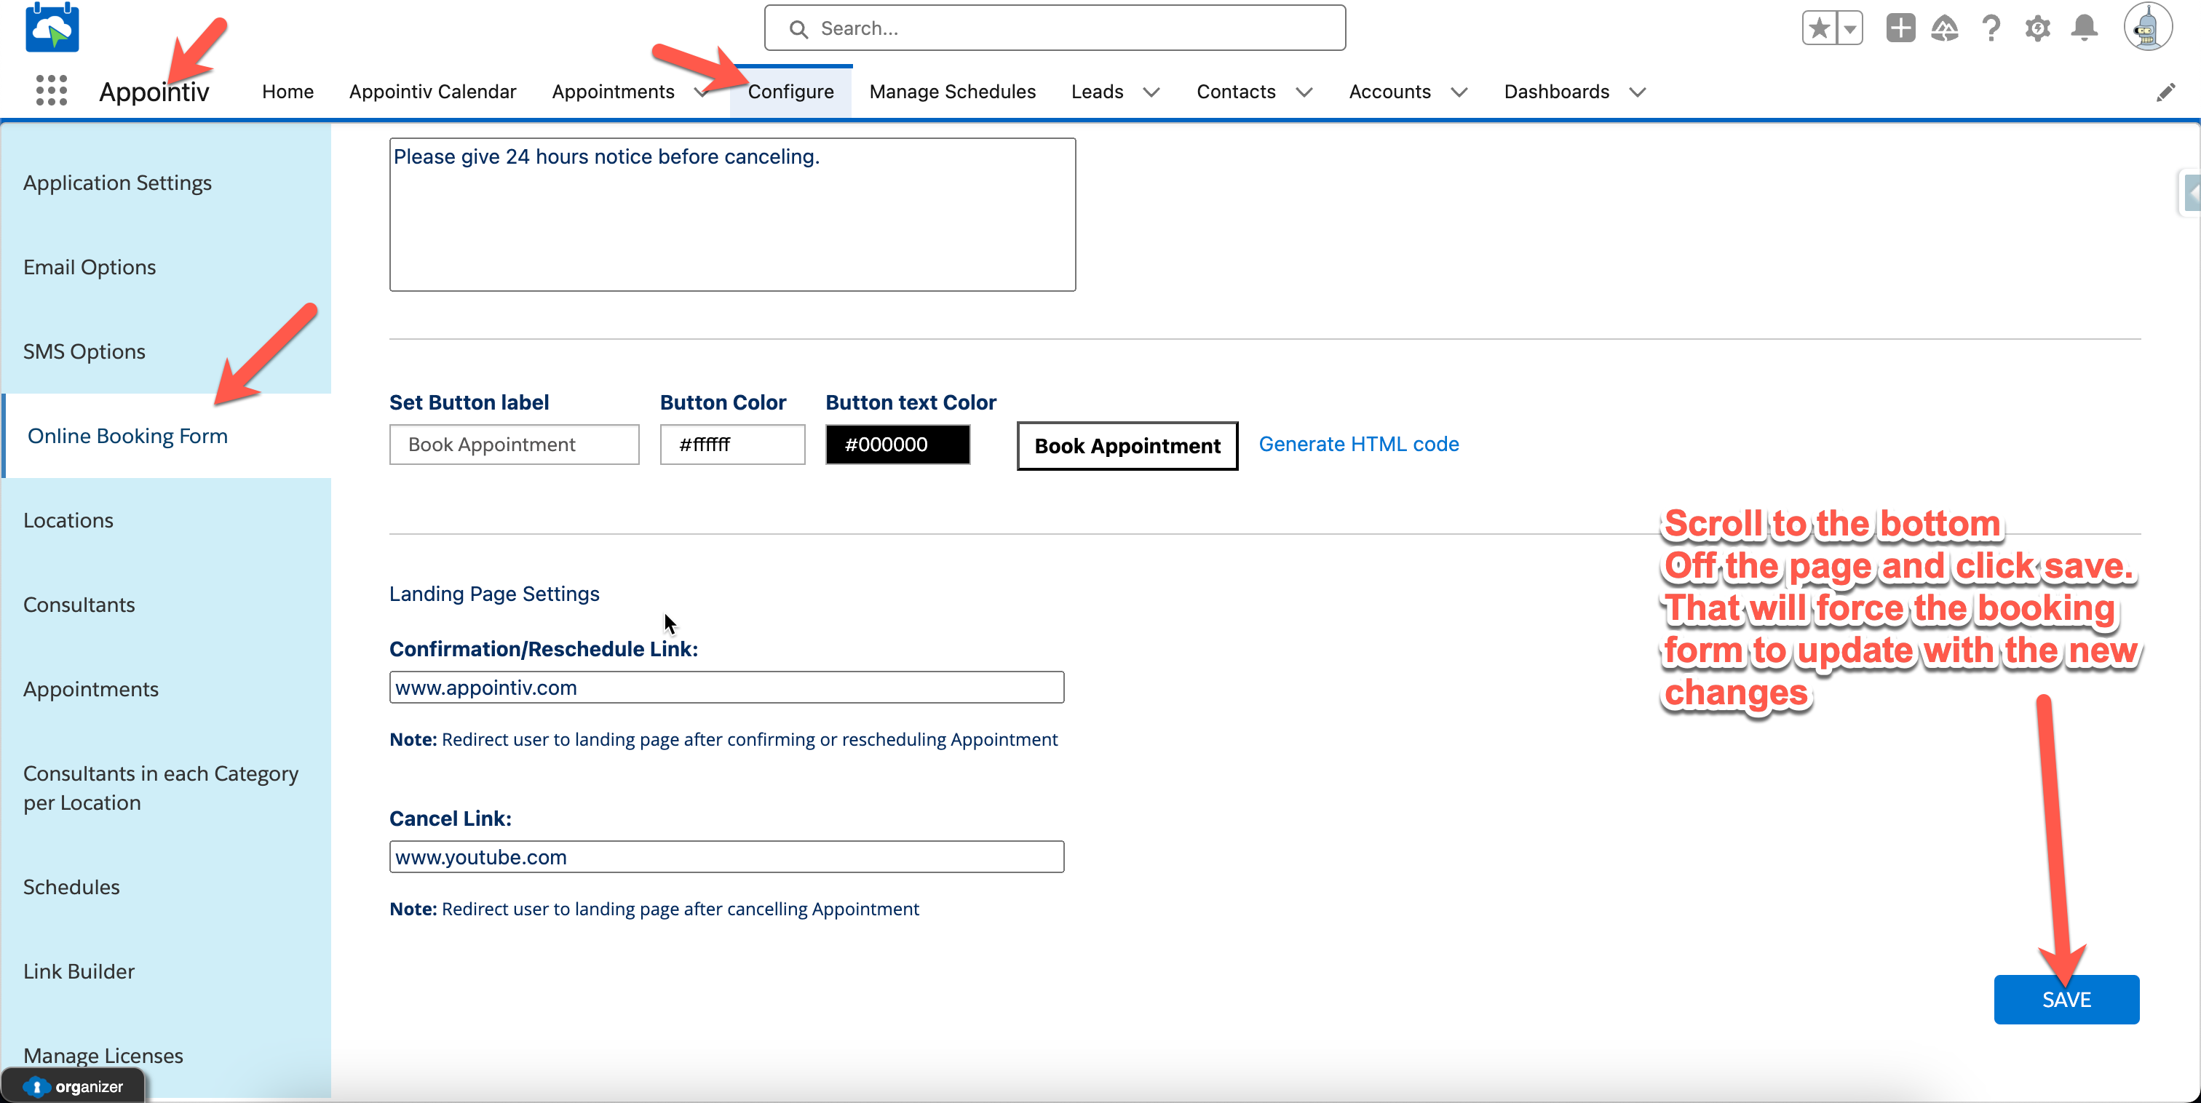Viewport: 2201px width, 1103px height.
Task: Click the Favorites star icon
Action: (x=1819, y=28)
